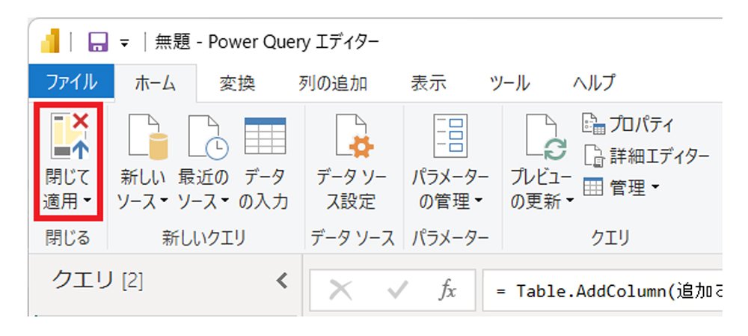Switch to the 表示 (View) tab

point(429,84)
